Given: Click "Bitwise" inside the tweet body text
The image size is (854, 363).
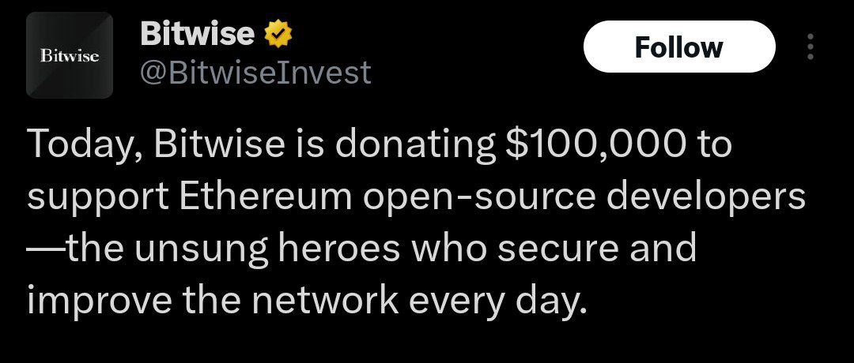Looking at the screenshot, I should point(219,144).
